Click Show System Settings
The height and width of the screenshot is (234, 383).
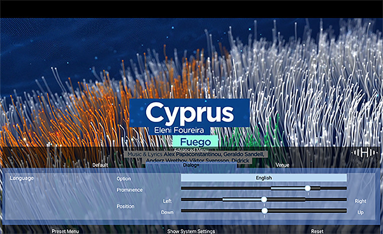[191, 231]
